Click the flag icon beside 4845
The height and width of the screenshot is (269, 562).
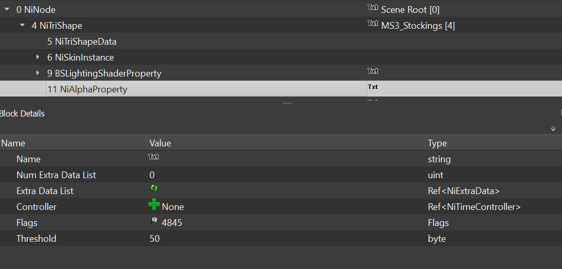coord(154,221)
